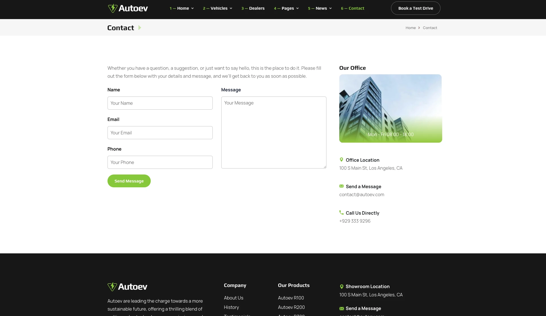Click the Home breadcrumb link
This screenshot has height=316, width=546.
point(410,28)
